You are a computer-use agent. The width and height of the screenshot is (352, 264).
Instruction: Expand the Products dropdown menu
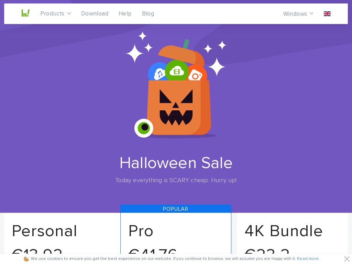pos(55,13)
